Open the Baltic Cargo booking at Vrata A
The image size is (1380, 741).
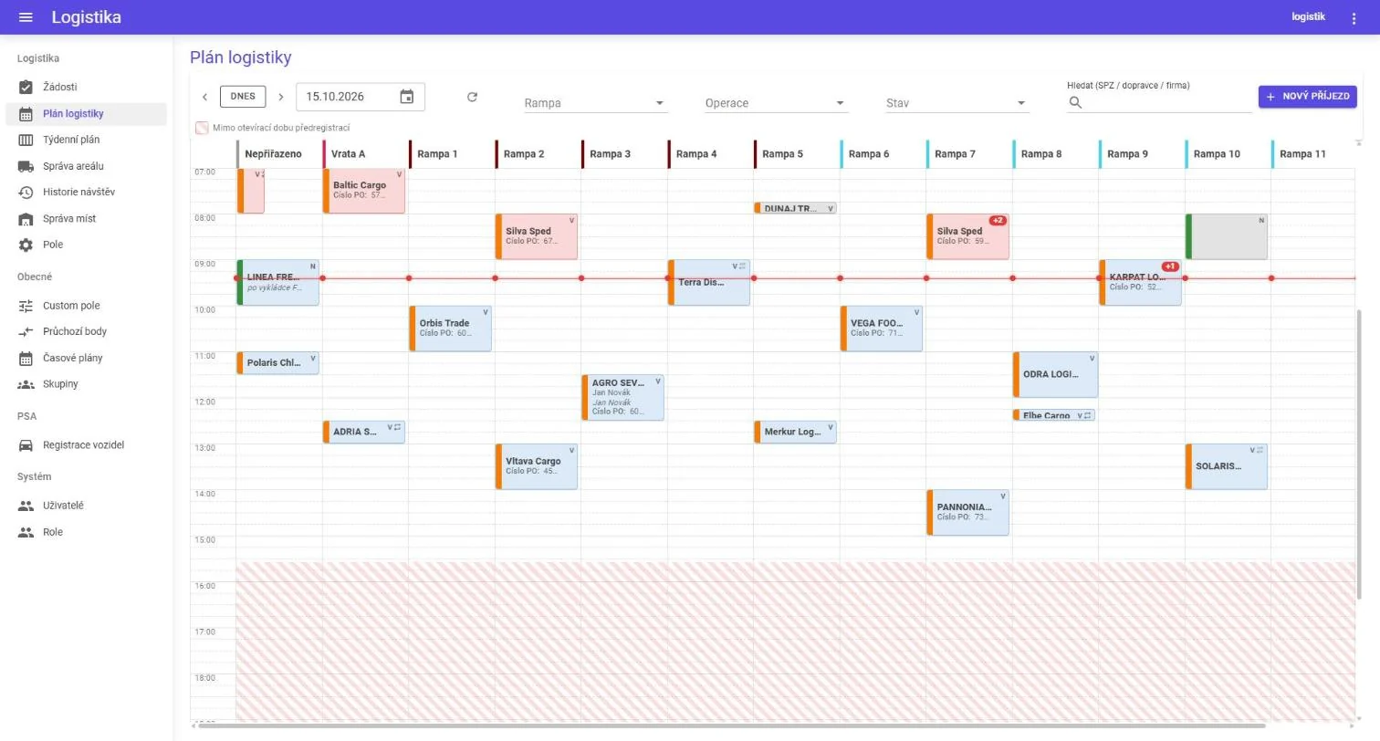pyautogui.click(x=364, y=191)
